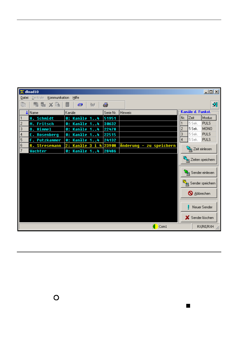Screen dimensions: 244x345
Task: Click the dload10 application title icon
Action: [22, 92]
